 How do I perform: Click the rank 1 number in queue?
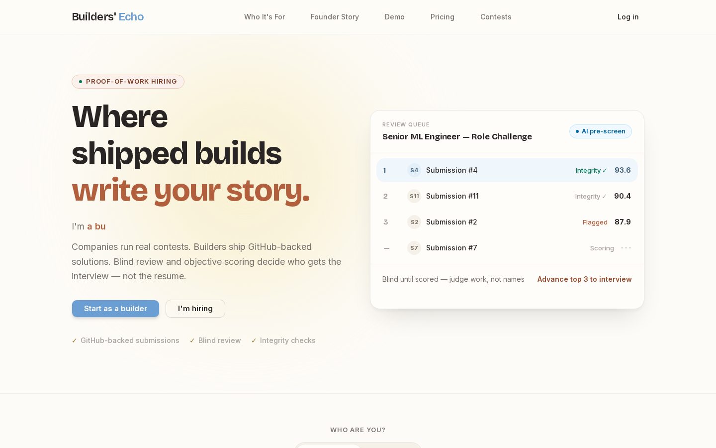(x=384, y=170)
